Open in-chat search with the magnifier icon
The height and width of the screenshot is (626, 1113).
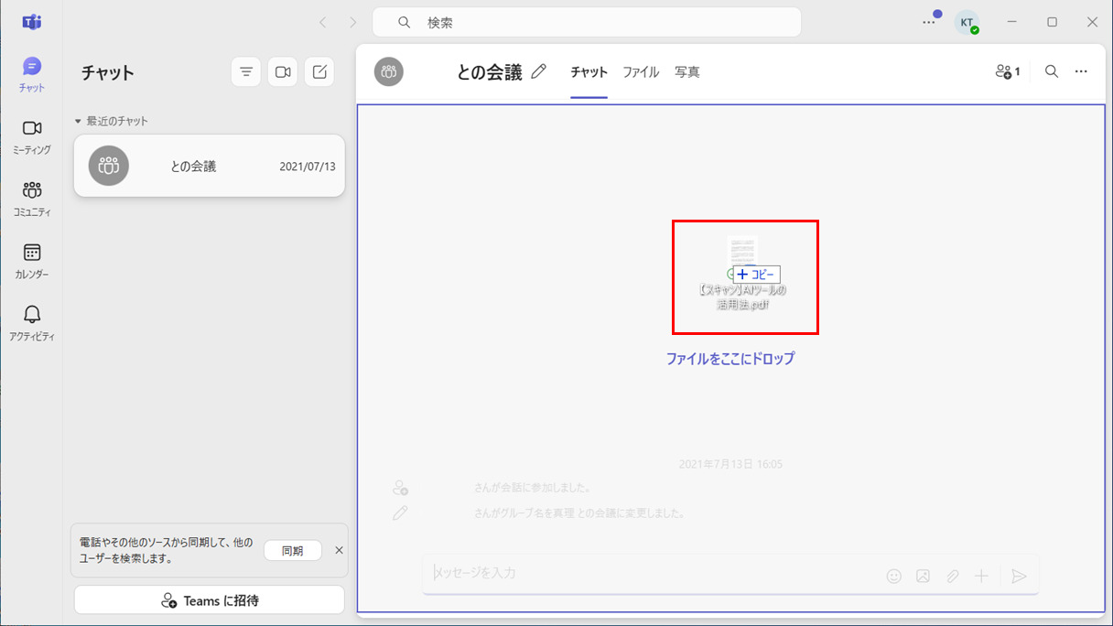[1051, 70]
